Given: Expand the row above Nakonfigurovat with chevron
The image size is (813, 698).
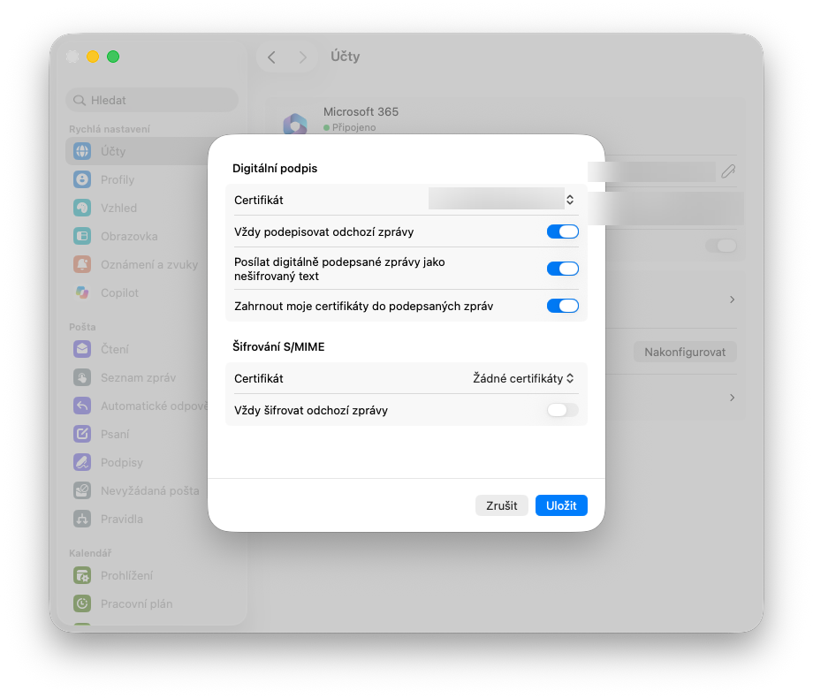Looking at the screenshot, I should [732, 300].
